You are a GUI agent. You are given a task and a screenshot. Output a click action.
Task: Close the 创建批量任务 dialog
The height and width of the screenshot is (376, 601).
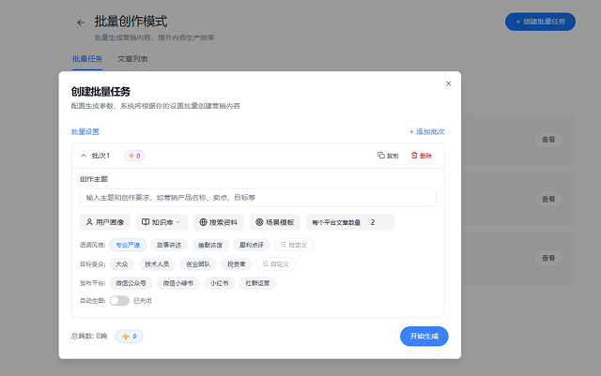(448, 83)
